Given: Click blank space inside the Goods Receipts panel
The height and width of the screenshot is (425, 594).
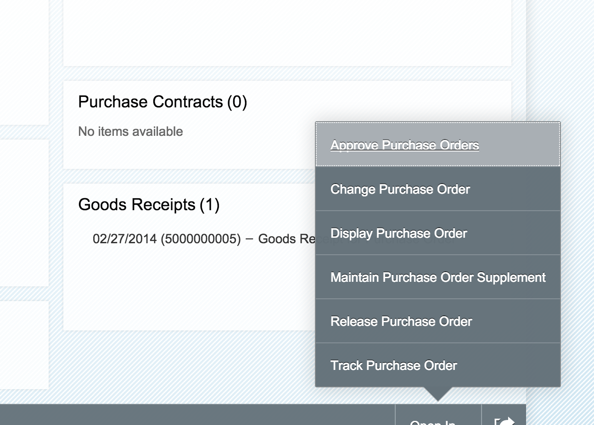Looking at the screenshot, I should 184,294.
